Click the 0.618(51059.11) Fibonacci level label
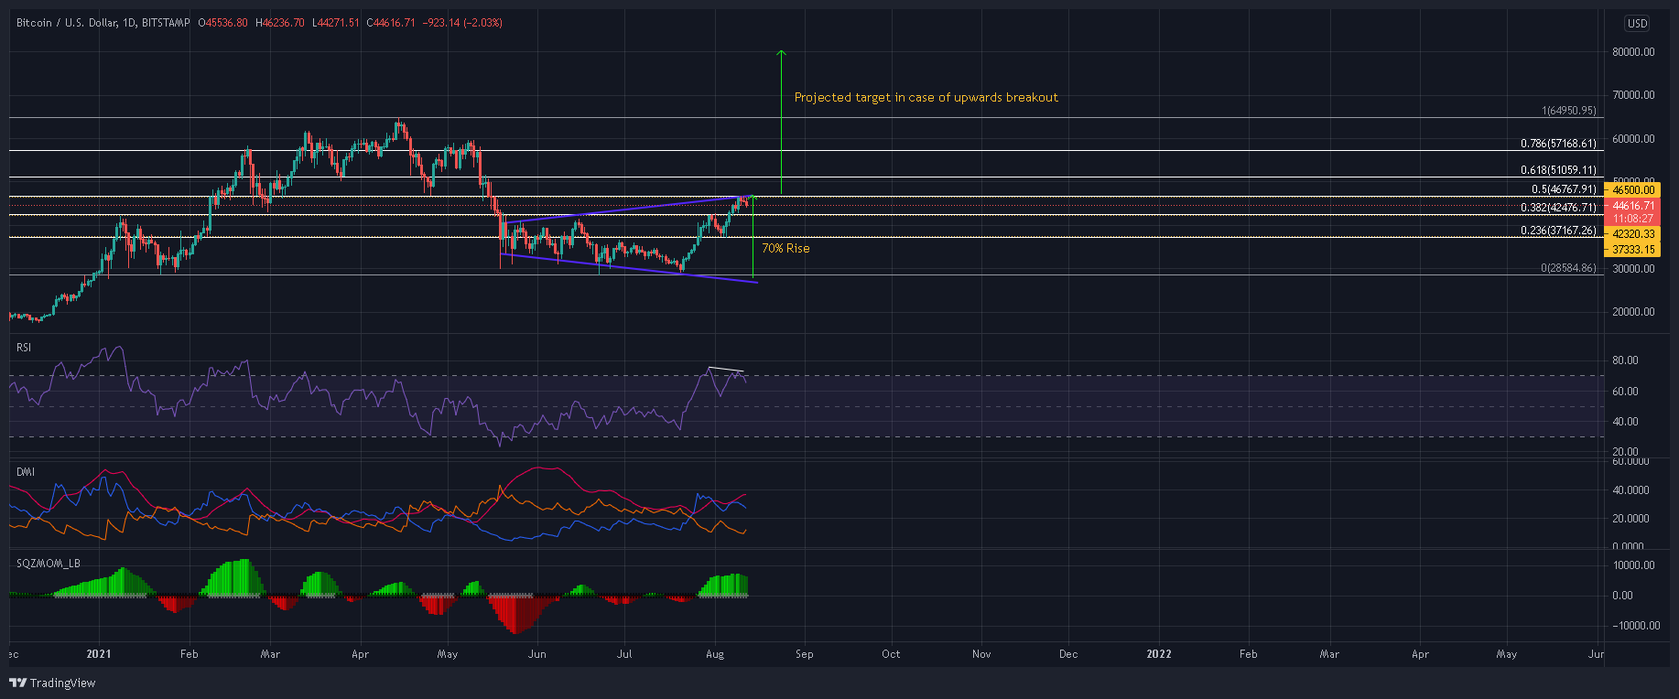The width and height of the screenshot is (1679, 699). (1558, 170)
